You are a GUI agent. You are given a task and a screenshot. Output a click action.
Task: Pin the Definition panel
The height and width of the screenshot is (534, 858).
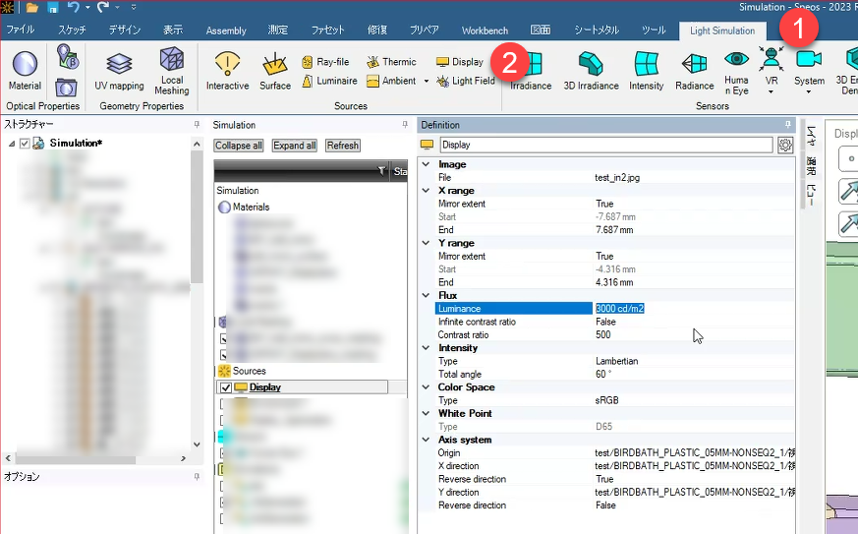[x=788, y=125]
